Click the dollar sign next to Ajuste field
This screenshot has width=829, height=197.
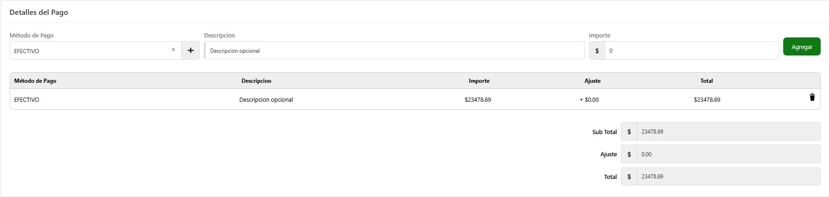click(x=629, y=154)
